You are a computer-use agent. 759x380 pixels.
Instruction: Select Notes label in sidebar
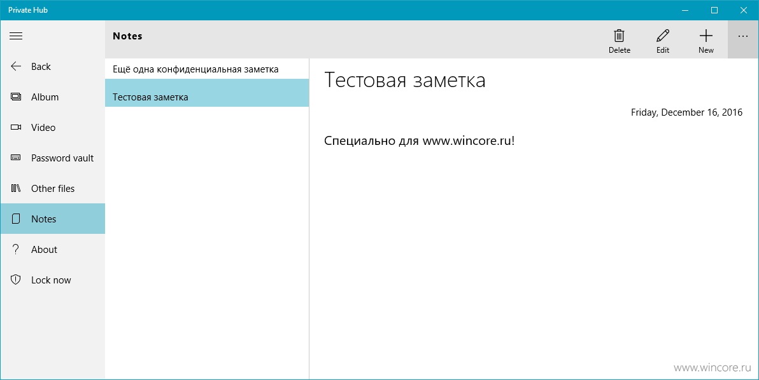point(43,219)
